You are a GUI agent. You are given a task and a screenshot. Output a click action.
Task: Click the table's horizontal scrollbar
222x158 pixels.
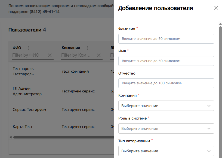click(x=63, y=137)
